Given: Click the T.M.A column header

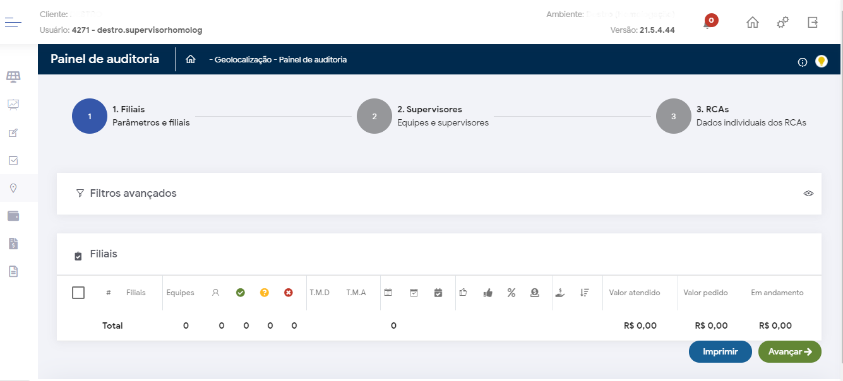Looking at the screenshot, I should (x=356, y=293).
